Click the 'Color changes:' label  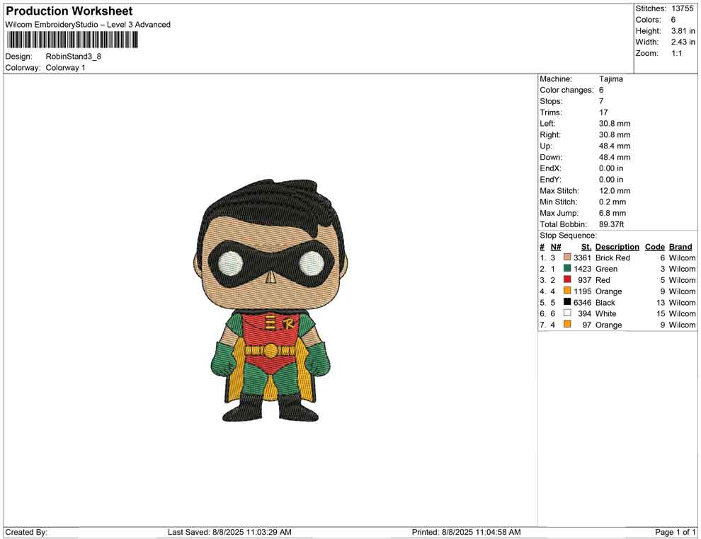(x=566, y=91)
